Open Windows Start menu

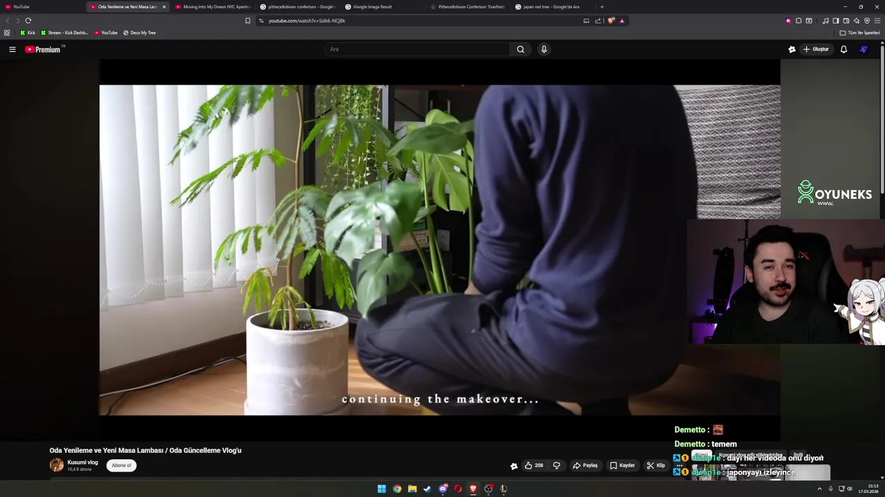pyautogui.click(x=382, y=489)
